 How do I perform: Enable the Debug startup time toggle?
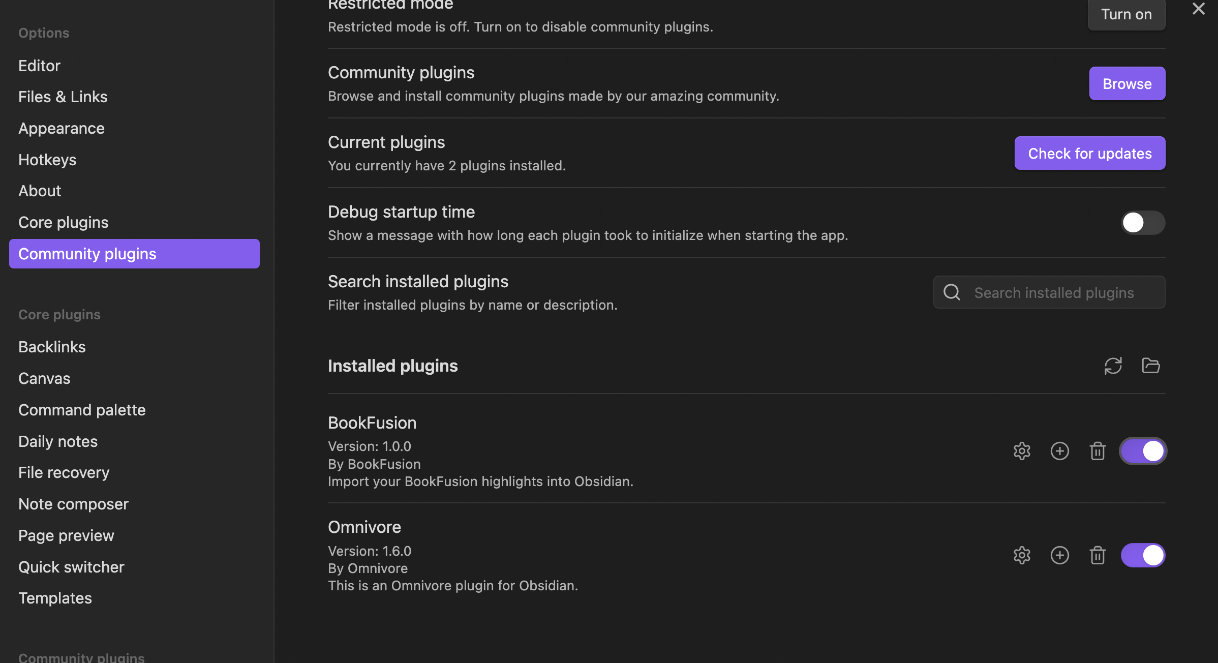point(1142,222)
